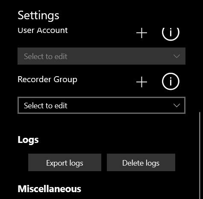
Task: Open User Account info icon
Action: (171, 33)
